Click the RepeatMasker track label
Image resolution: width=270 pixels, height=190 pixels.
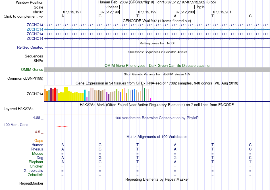tap(31, 183)
